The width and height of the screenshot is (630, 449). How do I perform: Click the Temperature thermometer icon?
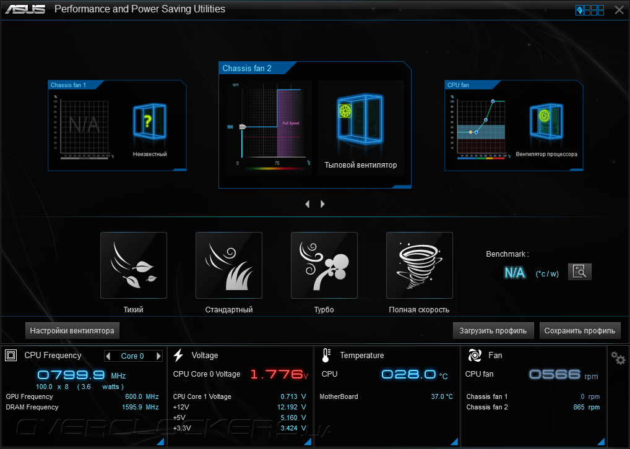pyautogui.click(x=326, y=355)
